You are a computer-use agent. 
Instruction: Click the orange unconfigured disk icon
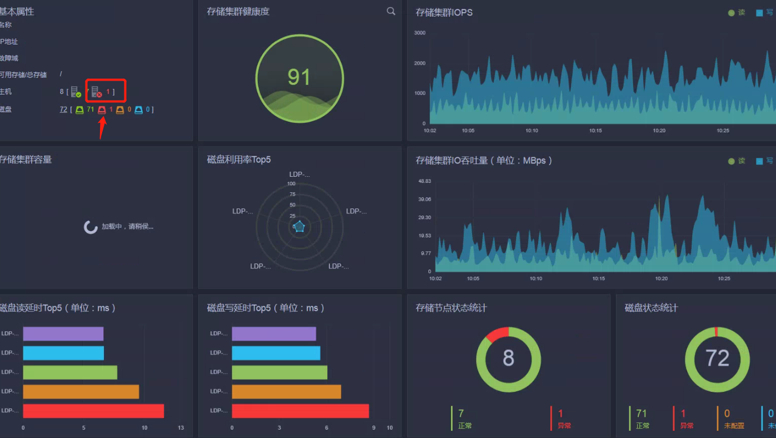coord(120,109)
